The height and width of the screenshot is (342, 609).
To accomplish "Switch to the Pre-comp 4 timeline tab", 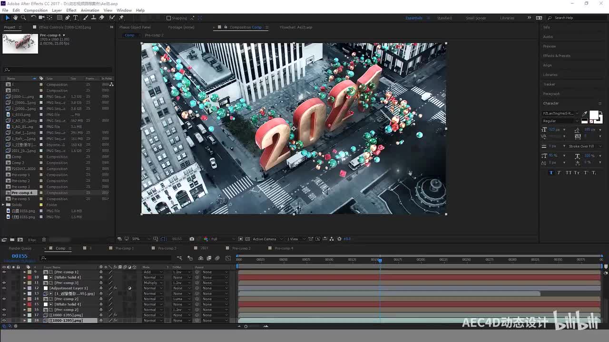I will click(x=283, y=248).
